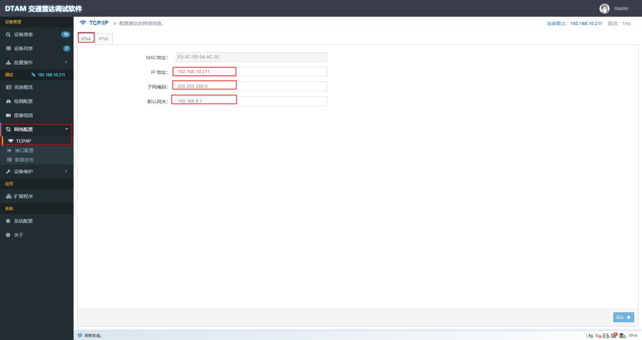Go to 信息概览 info overview
Viewport: 642px width, 340px height.
tap(23, 88)
